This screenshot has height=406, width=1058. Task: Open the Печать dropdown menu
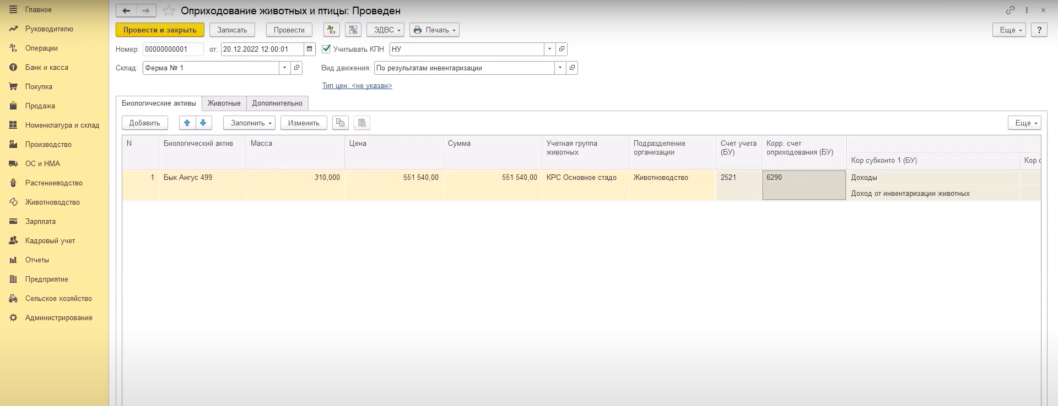[434, 30]
